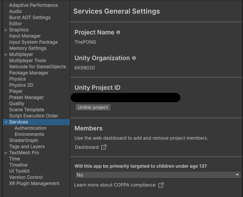Open Learn more about COPPA compliance
The width and height of the screenshot is (243, 197).
[x=115, y=185]
